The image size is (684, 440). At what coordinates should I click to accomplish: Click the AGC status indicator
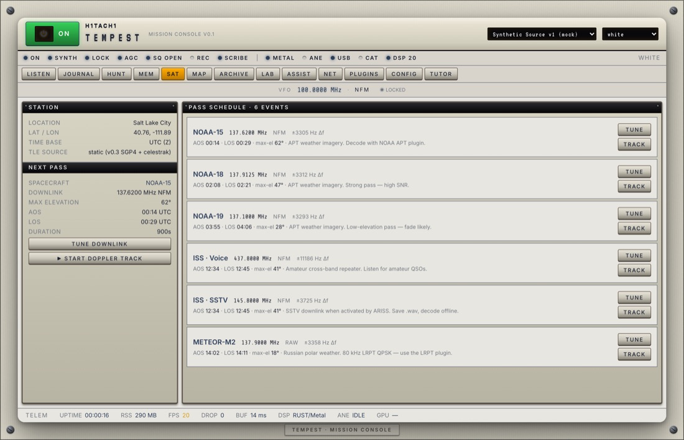[128, 58]
